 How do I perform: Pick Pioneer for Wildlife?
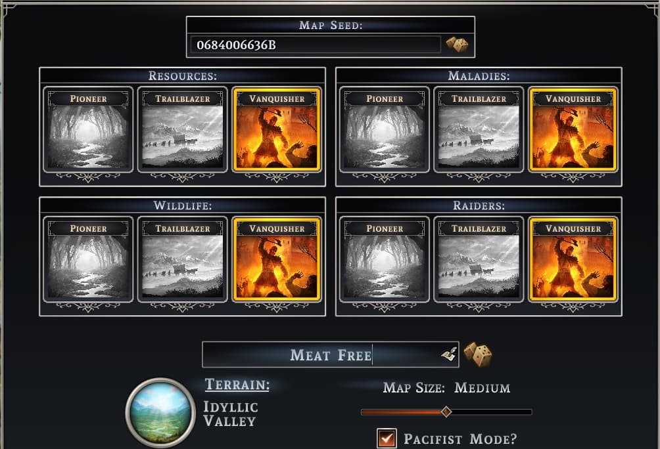tap(88, 259)
